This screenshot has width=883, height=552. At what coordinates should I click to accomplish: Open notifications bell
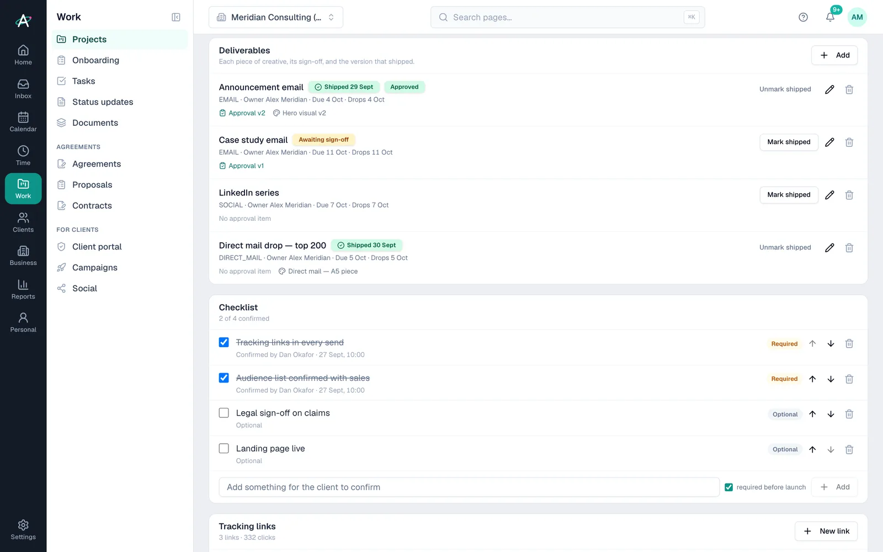pos(830,17)
